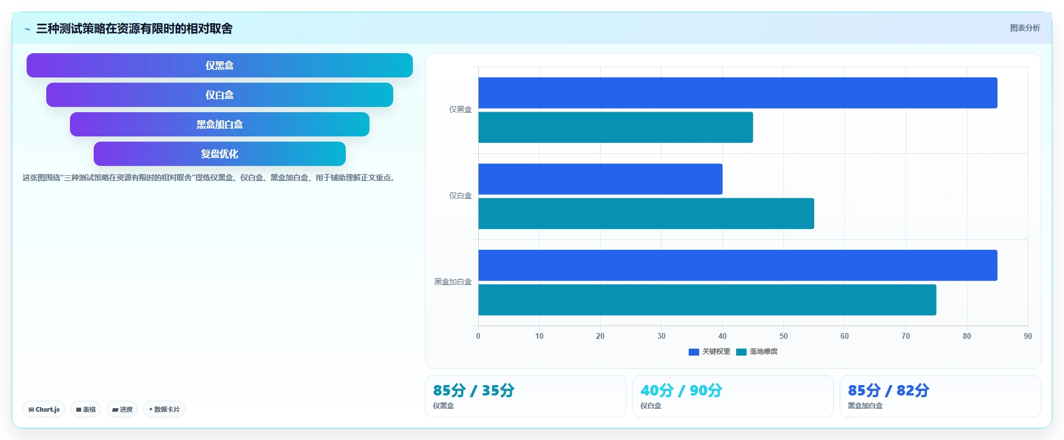Click the x-axis tick label 20
Image resolution: width=1064 pixels, height=440 pixels.
600,336
